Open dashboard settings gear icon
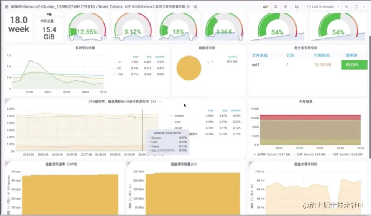Screen dimensions: 371x216 (x=286, y=6)
